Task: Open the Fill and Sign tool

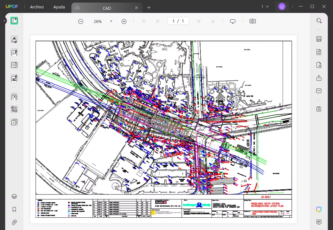Action: tap(14, 78)
